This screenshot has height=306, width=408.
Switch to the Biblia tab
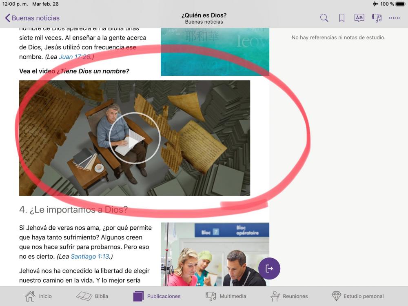[x=93, y=296]
